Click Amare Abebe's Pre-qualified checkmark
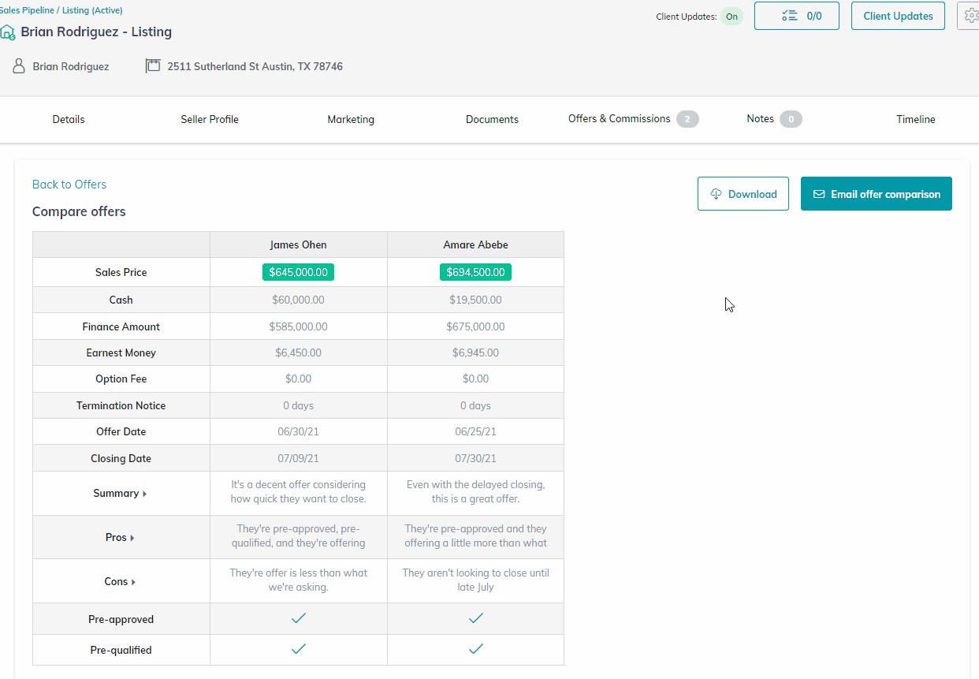The height and width of the screenshot is (679, 979). tap(475, 649)
